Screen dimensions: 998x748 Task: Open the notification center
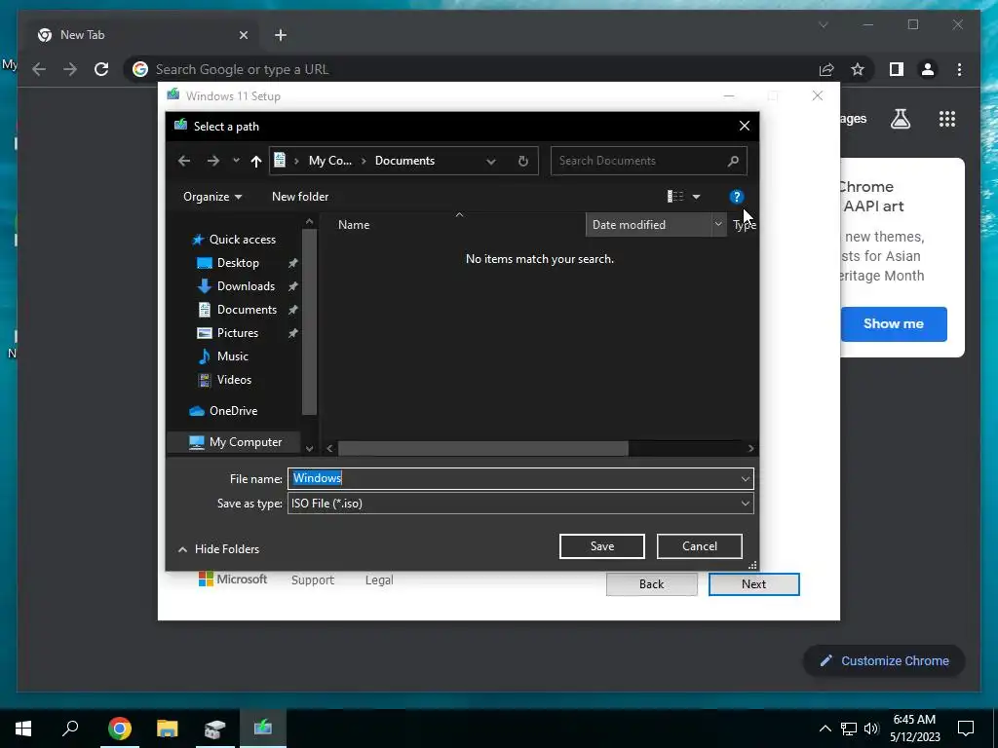tap(966, 729)
